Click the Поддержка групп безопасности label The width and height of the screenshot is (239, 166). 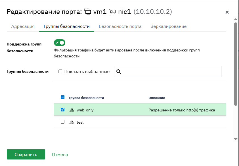click(x=24, y=47)
